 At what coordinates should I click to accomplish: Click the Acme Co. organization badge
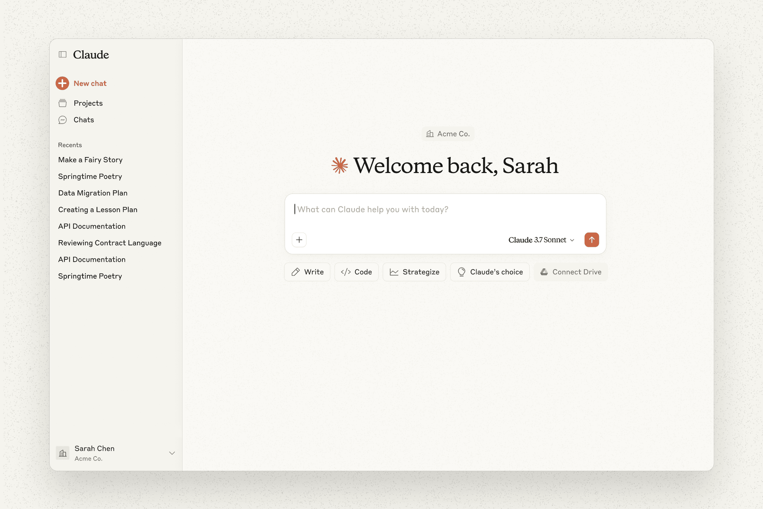pyautogui.click(x=448, y=134)
